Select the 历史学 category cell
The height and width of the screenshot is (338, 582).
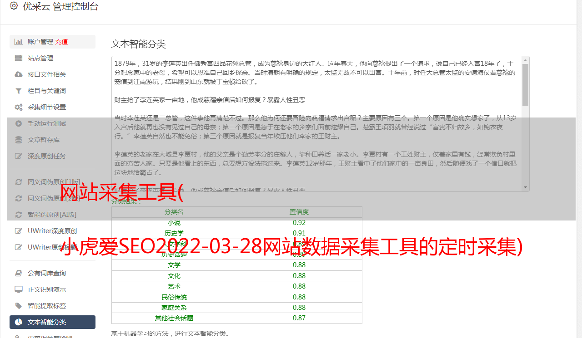pos(174,233)
